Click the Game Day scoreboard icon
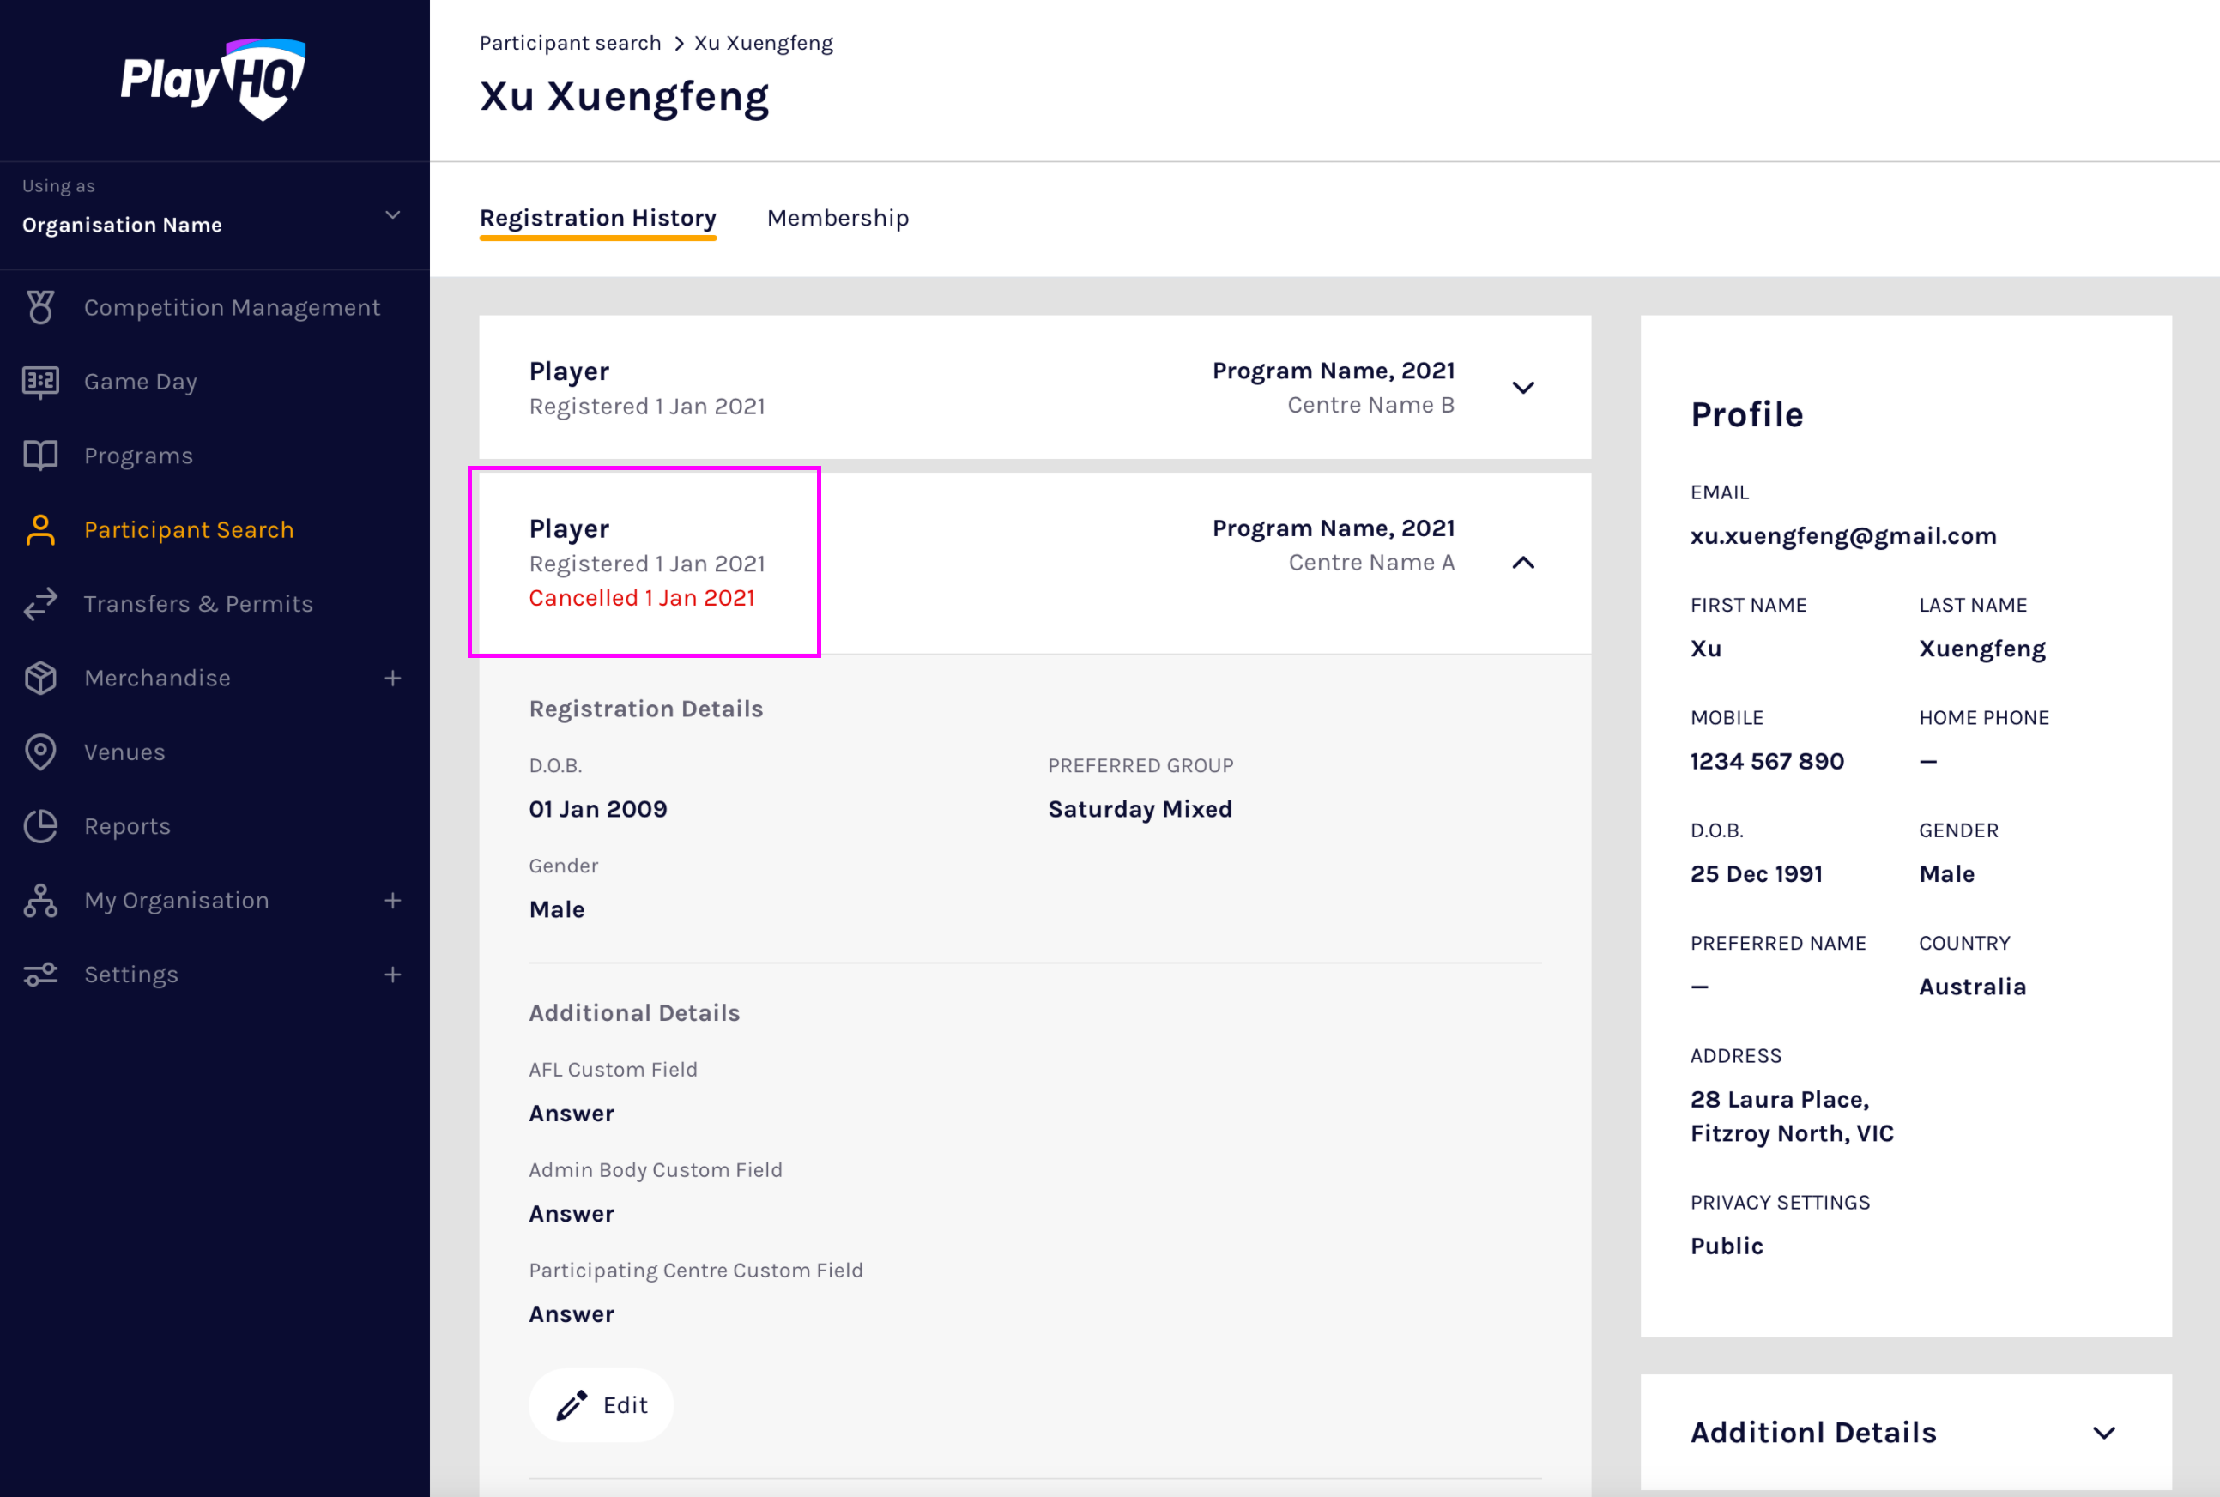The image size is (2220, 1497). click(40, 382)
